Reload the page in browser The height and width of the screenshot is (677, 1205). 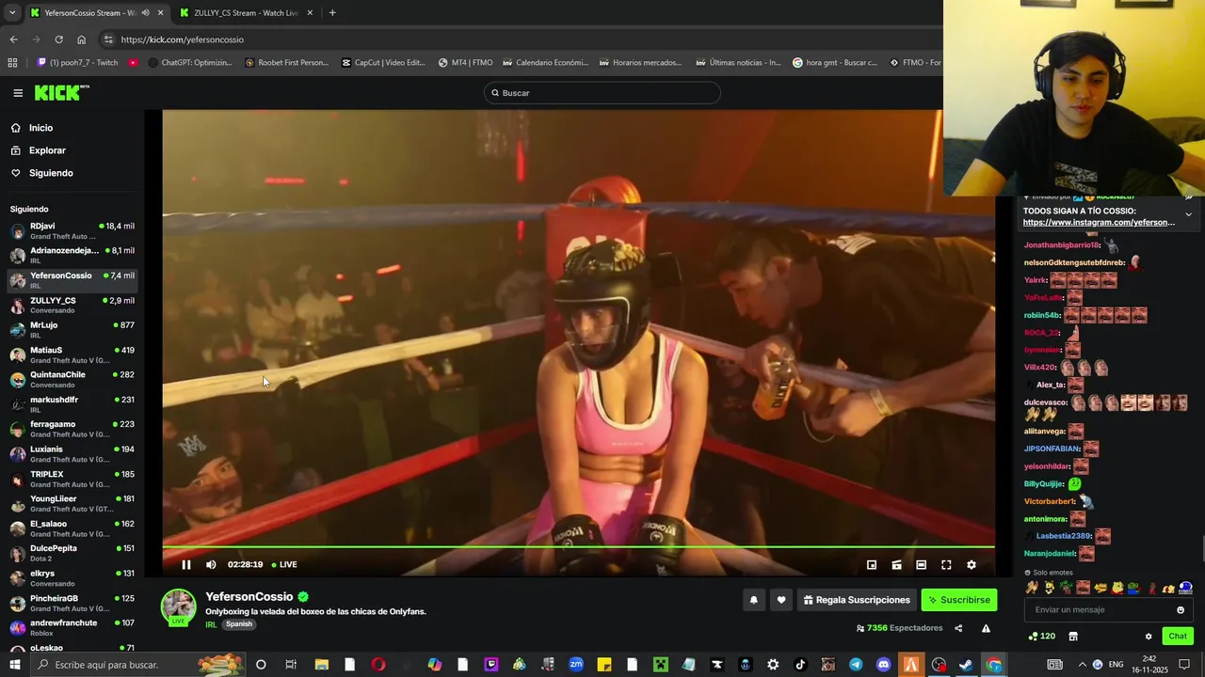[x=58, y=39]
